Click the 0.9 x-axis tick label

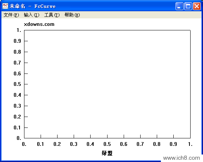173,144
